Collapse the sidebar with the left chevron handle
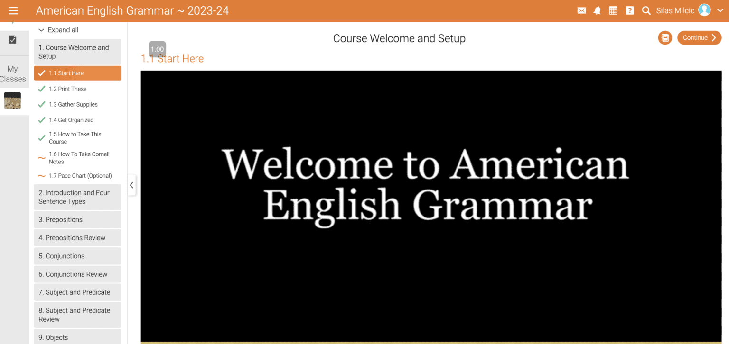Screen dimensions: 729x344 pyautogui.click(x=131, y=185)
